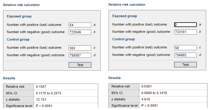Select left control negative outcome field 756587

80,55
